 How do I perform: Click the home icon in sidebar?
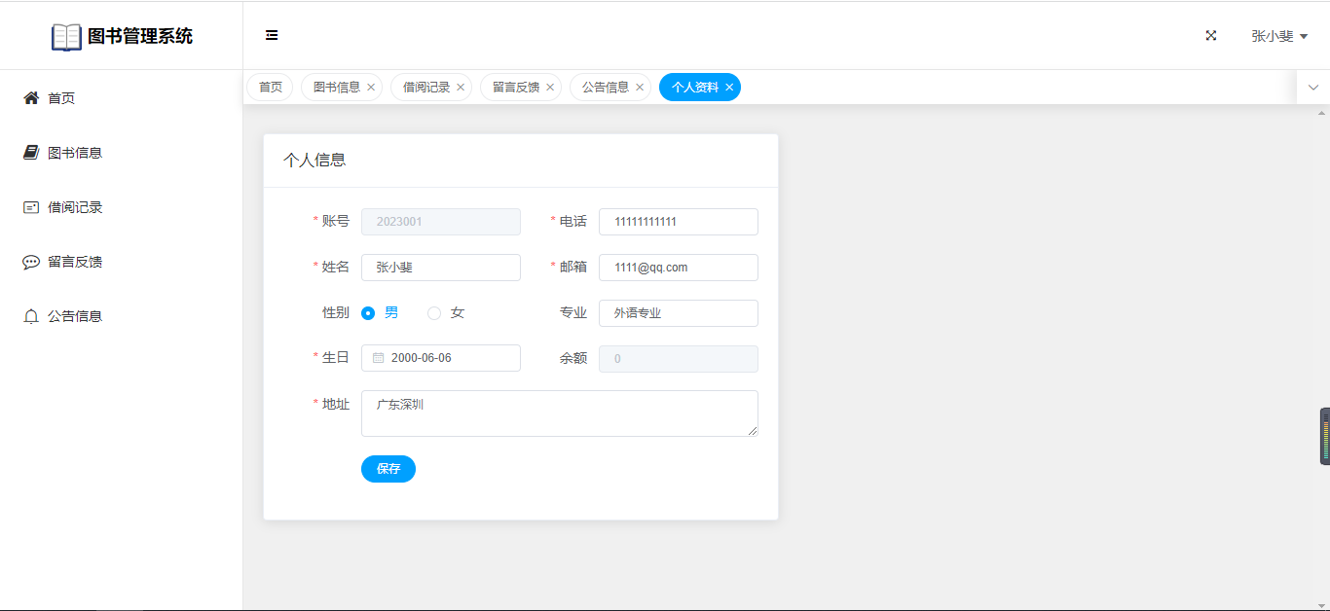coord(31,98)
